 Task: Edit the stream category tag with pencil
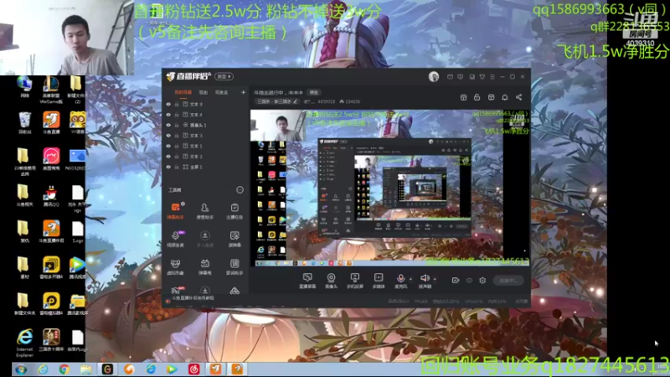(295, 101)
